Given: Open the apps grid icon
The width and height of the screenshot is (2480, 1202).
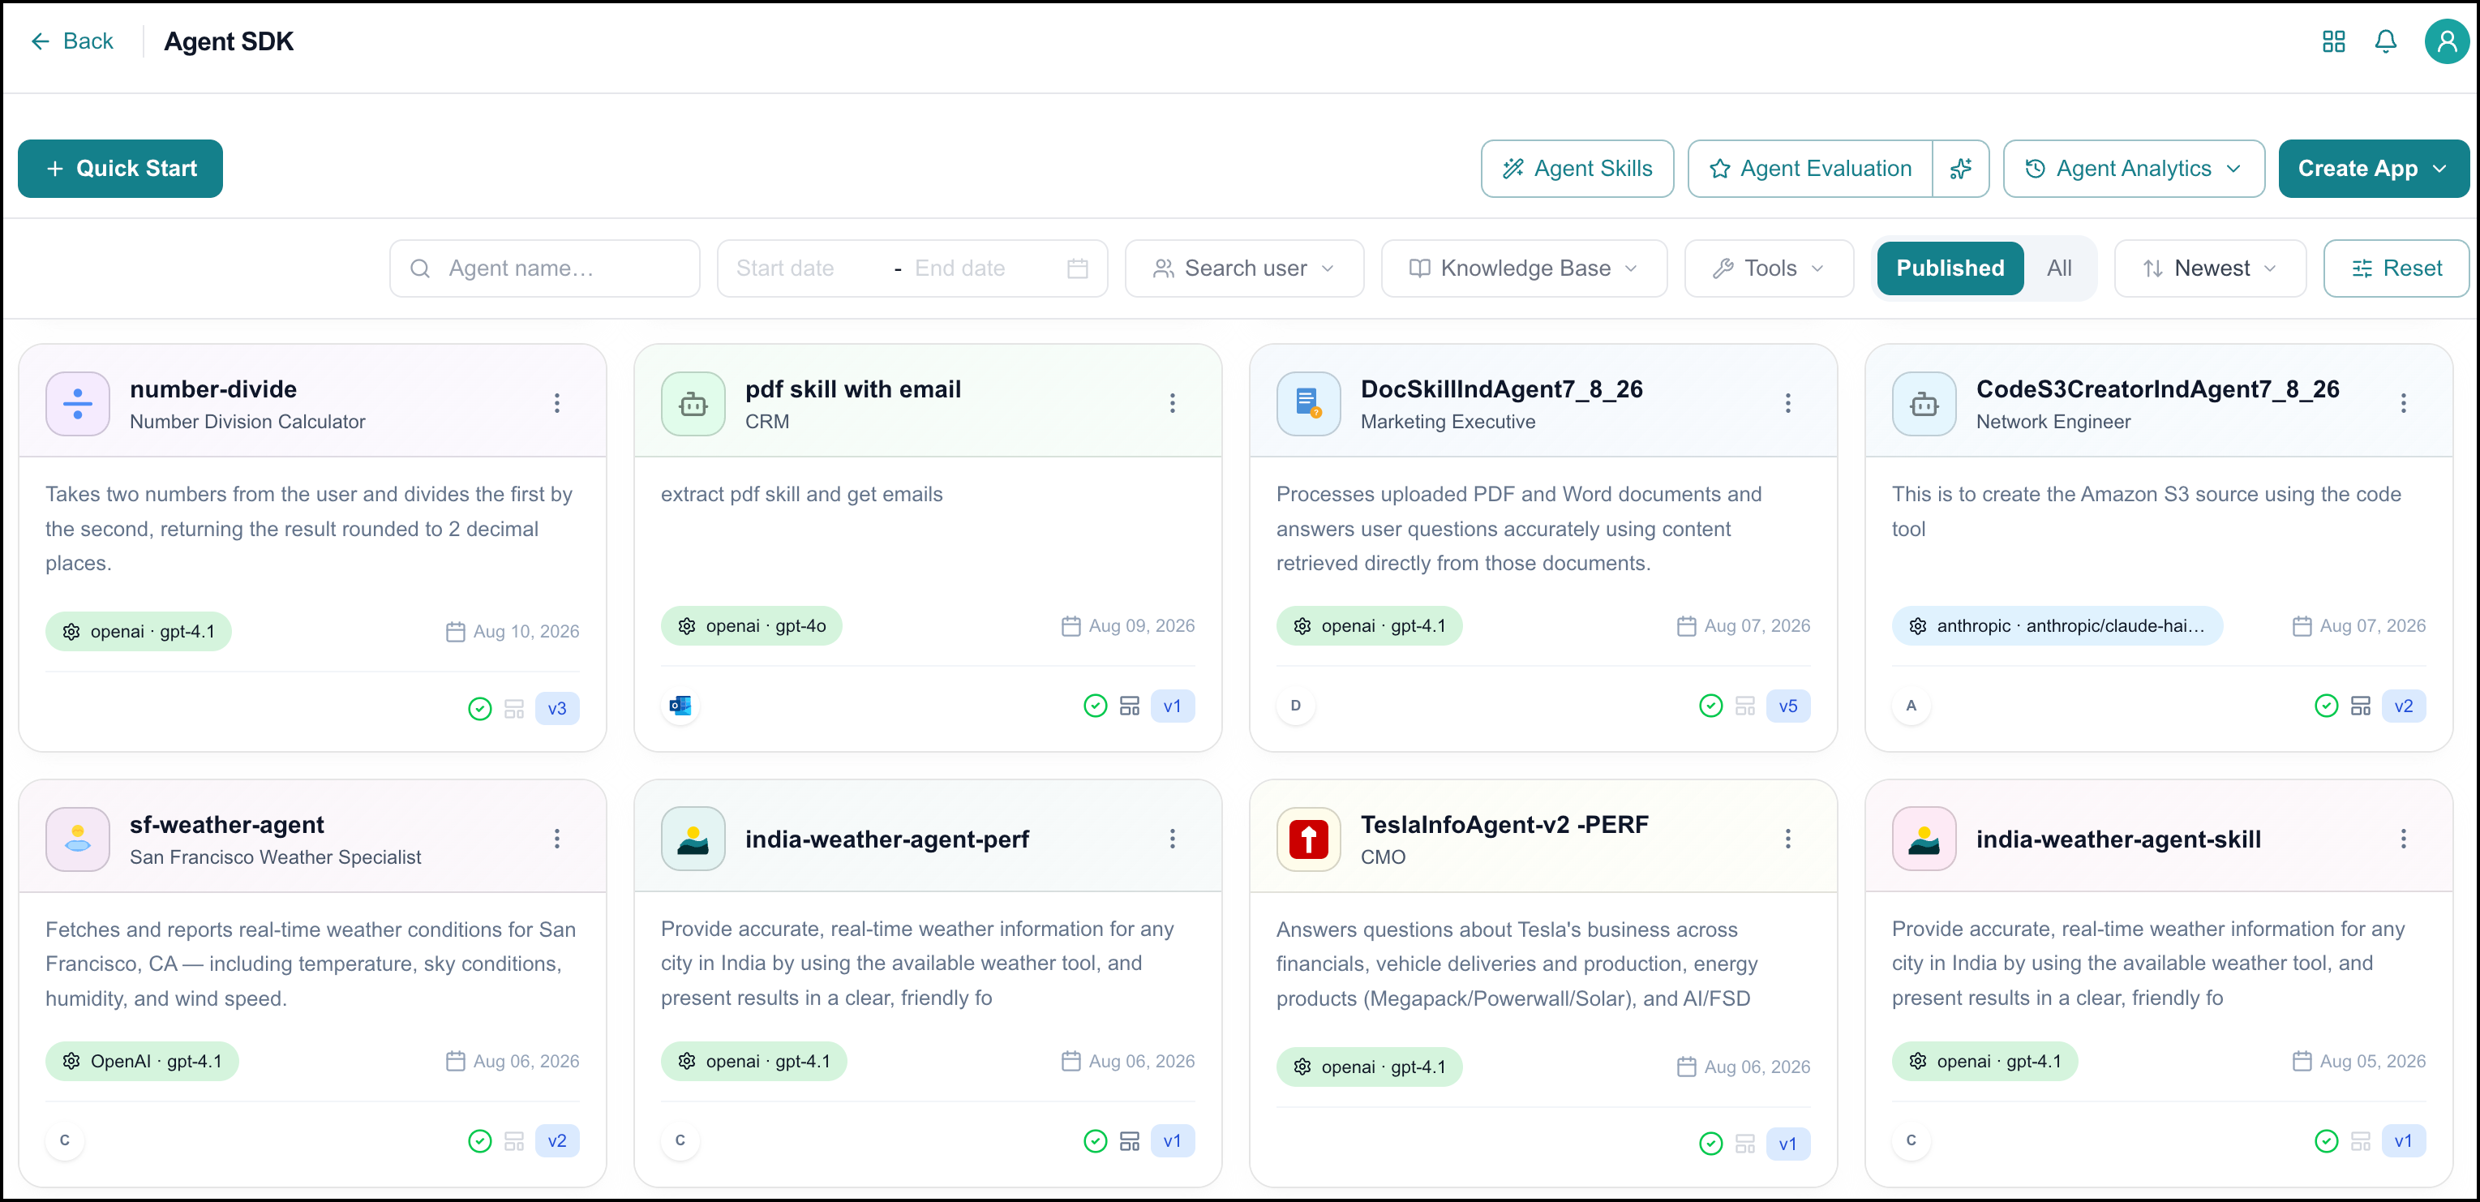Looking at the screenshot, I should click(x=2332, y=41).
